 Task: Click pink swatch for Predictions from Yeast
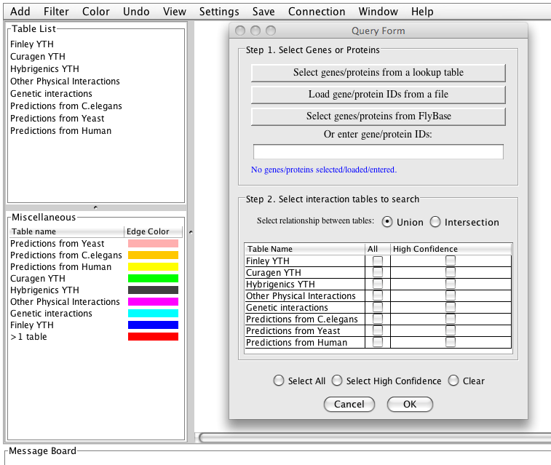153,243
